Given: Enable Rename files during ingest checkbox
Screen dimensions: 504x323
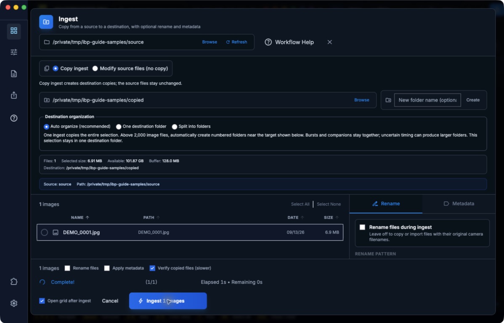Looking at the screenshot, I should (362, 227).
